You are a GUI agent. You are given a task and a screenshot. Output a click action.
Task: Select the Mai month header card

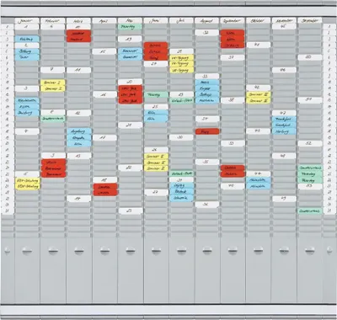click(x=130, y=21)
